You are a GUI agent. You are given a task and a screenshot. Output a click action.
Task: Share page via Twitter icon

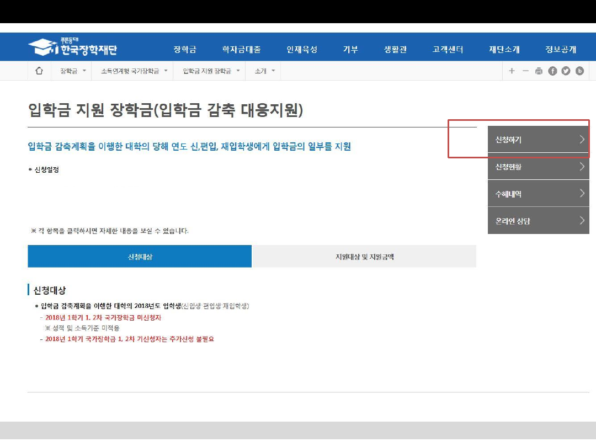tap(566, 71)
